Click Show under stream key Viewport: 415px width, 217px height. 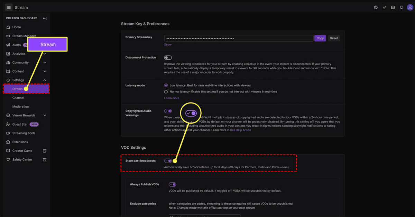click(x=168, y=45)
